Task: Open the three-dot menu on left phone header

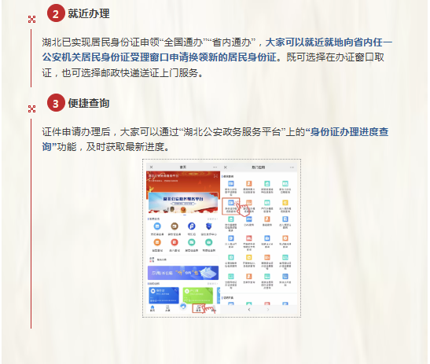Action: (x=215, y=167)
